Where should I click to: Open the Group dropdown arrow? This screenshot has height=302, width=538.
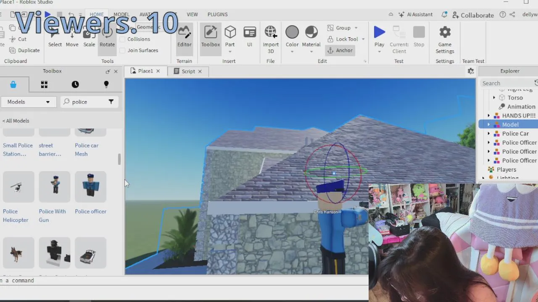click(x=356, y=28)
